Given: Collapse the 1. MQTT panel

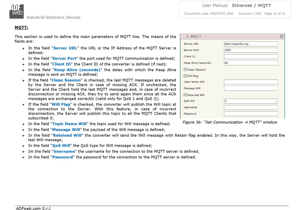Looking at the screenshot, I should pos(282,36).
